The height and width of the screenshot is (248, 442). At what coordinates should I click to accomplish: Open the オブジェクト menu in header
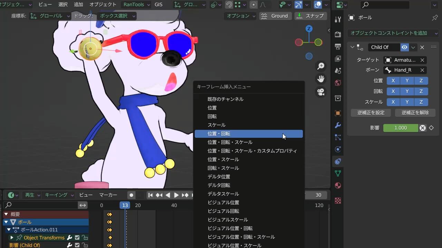(x=103, y=4)
